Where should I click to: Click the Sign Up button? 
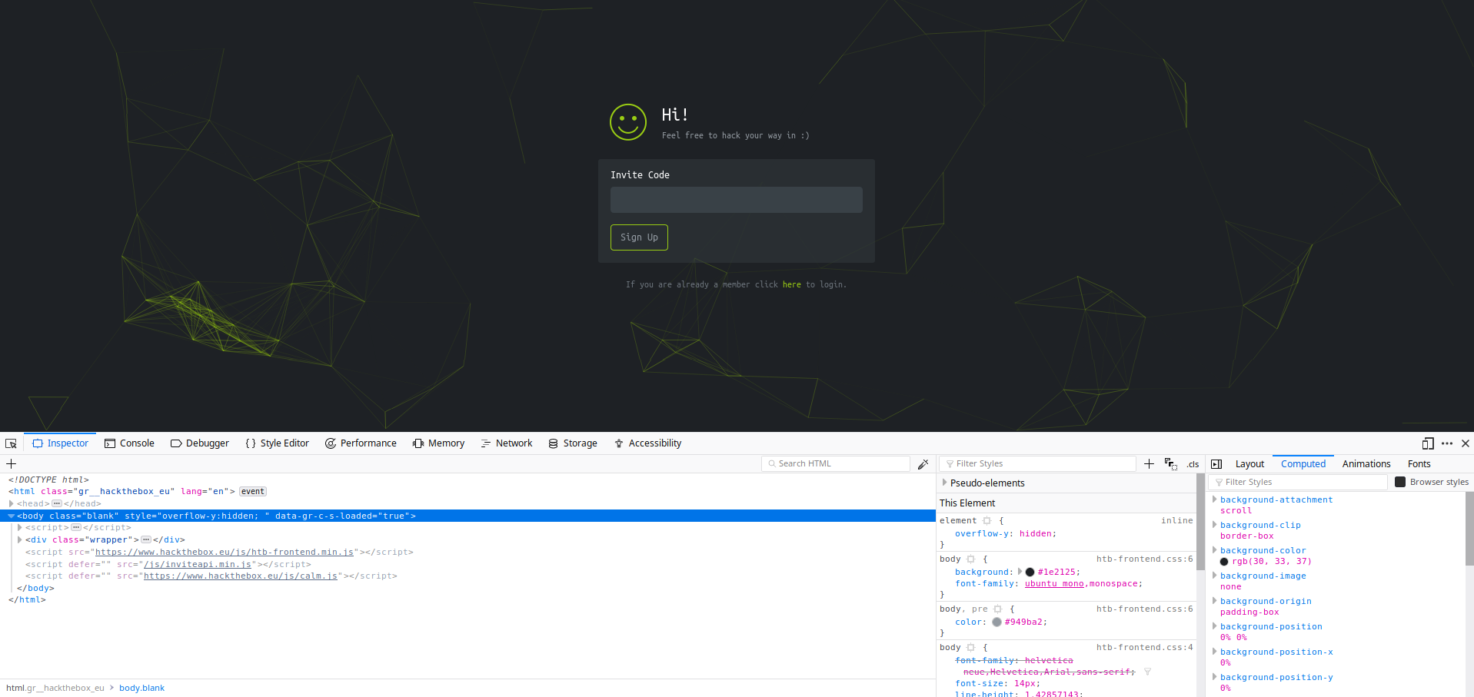pyautogui.click(x=639, y=237)
